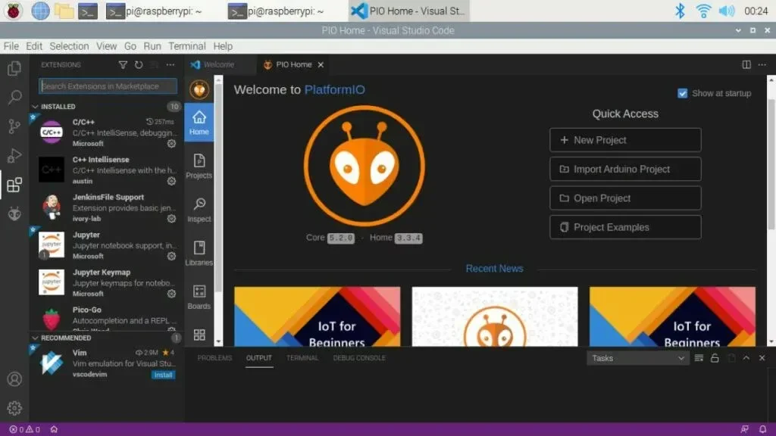The height and width of the screenshot is (436, 776).
Task: Open Bluetooth tray icon
Action: click(680, 11)
